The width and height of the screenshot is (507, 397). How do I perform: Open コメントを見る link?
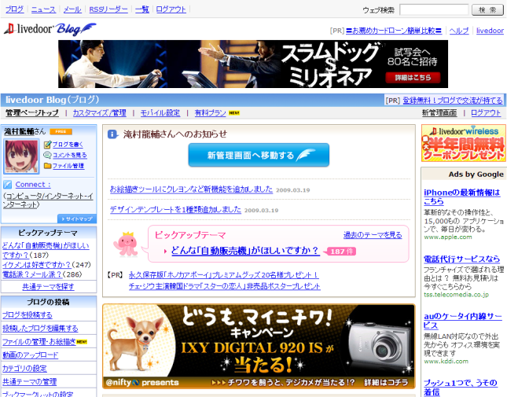(x=69, y=155)
